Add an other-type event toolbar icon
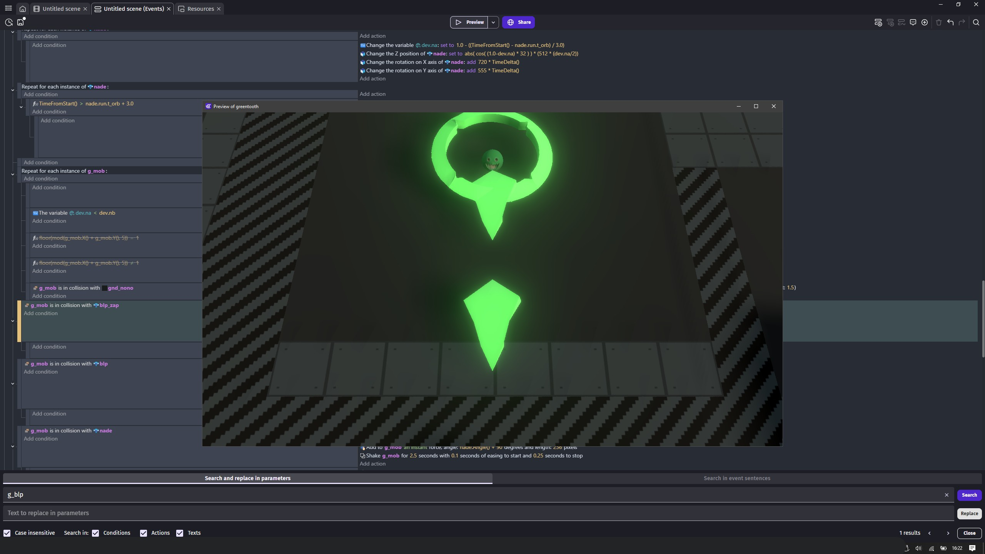Screen dimensions: 985x554 [901, 22]
